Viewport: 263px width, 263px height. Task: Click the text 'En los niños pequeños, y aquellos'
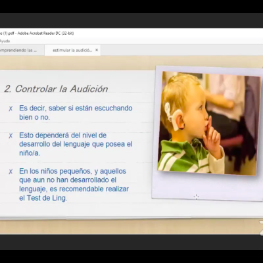(72, 171)
